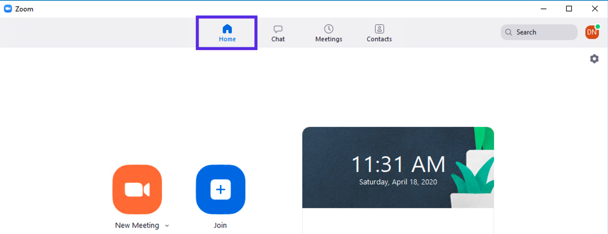Open Settings with the gear icon

click(594, 59)
